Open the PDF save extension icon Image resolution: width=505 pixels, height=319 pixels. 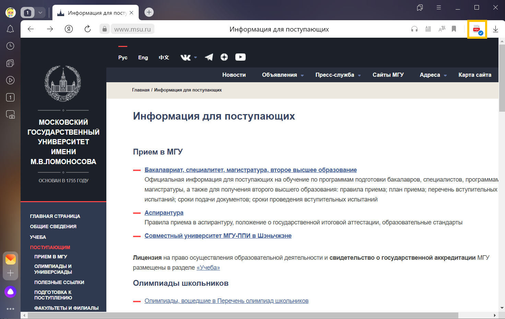[477, 29]
